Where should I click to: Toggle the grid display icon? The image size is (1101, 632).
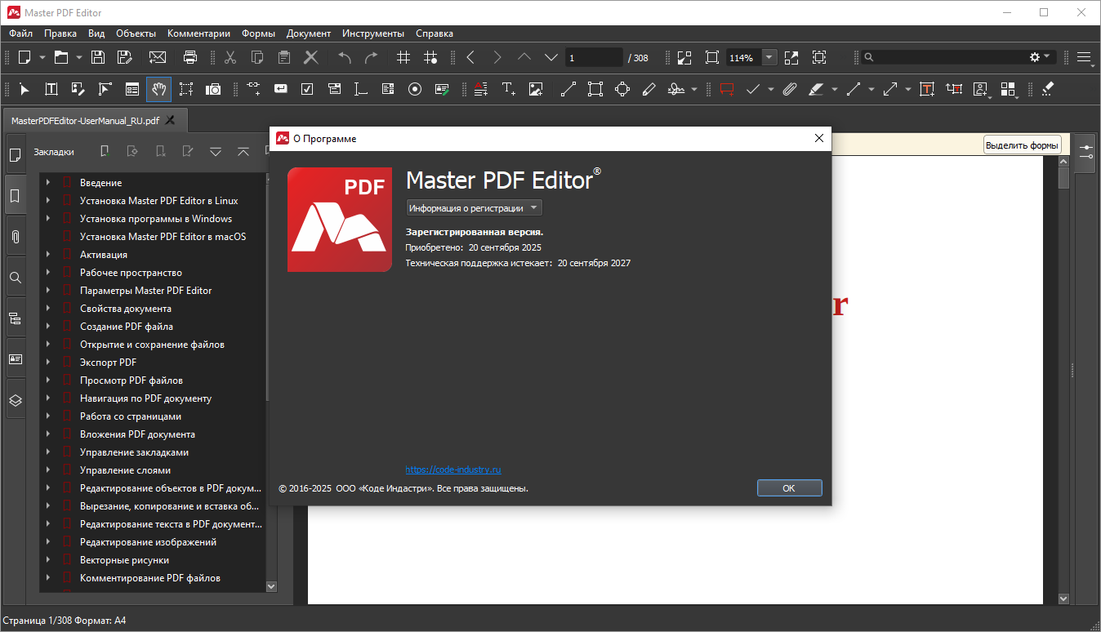[403, 57]
